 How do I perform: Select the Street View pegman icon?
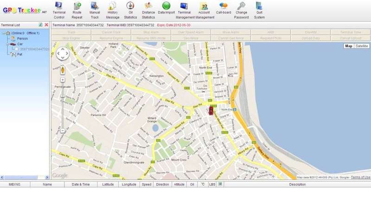click(x=63, y=70)
